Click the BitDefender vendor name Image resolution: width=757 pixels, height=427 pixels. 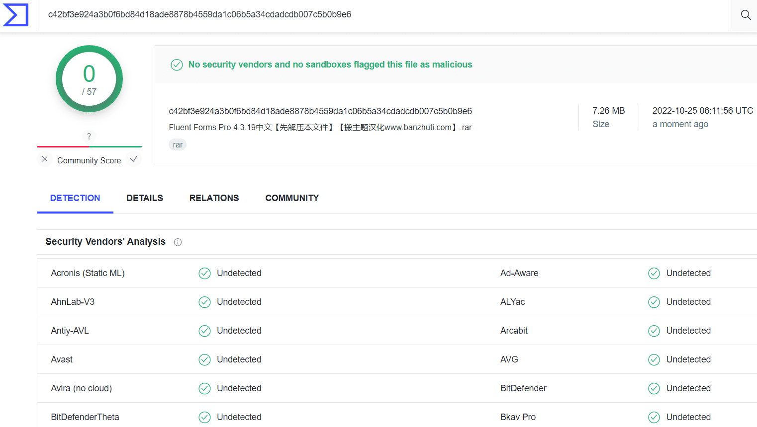[523, 388]
